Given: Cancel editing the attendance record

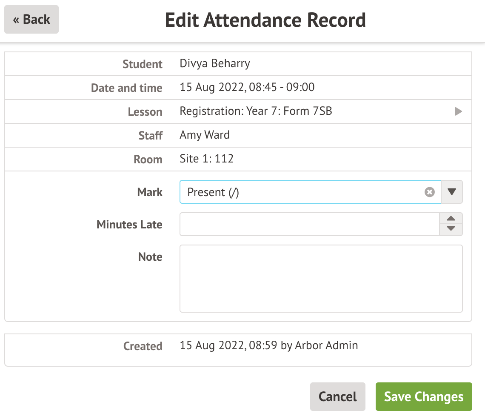Looking at the screenshot, I should click(337, 396).
